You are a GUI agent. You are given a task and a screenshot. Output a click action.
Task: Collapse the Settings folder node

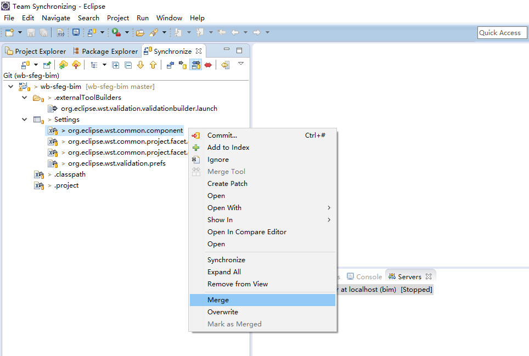[25, 120]
